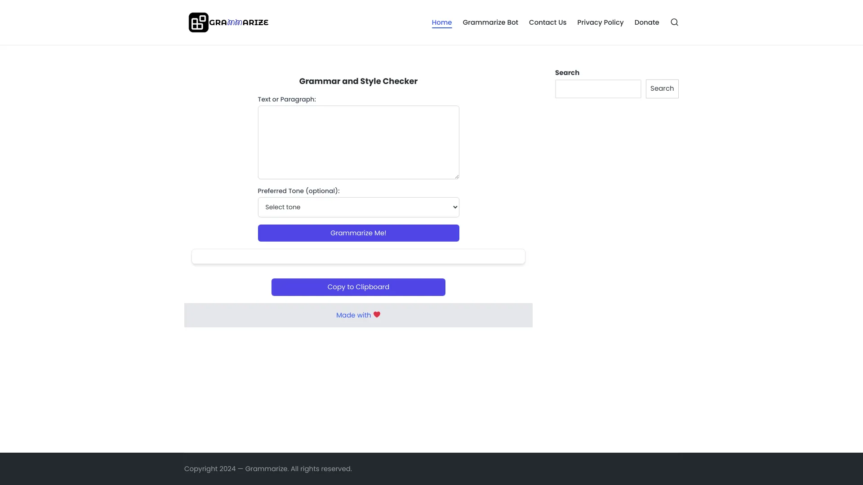Focus the sidebar Search input field
This screenshot has width=863, height=485.
tap(598, 89)
